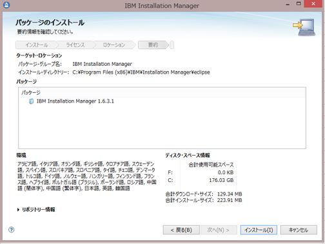Click the IBM Installation Manager title bar icon
Viewport: 325px width, 244px height.
point(6,5)
